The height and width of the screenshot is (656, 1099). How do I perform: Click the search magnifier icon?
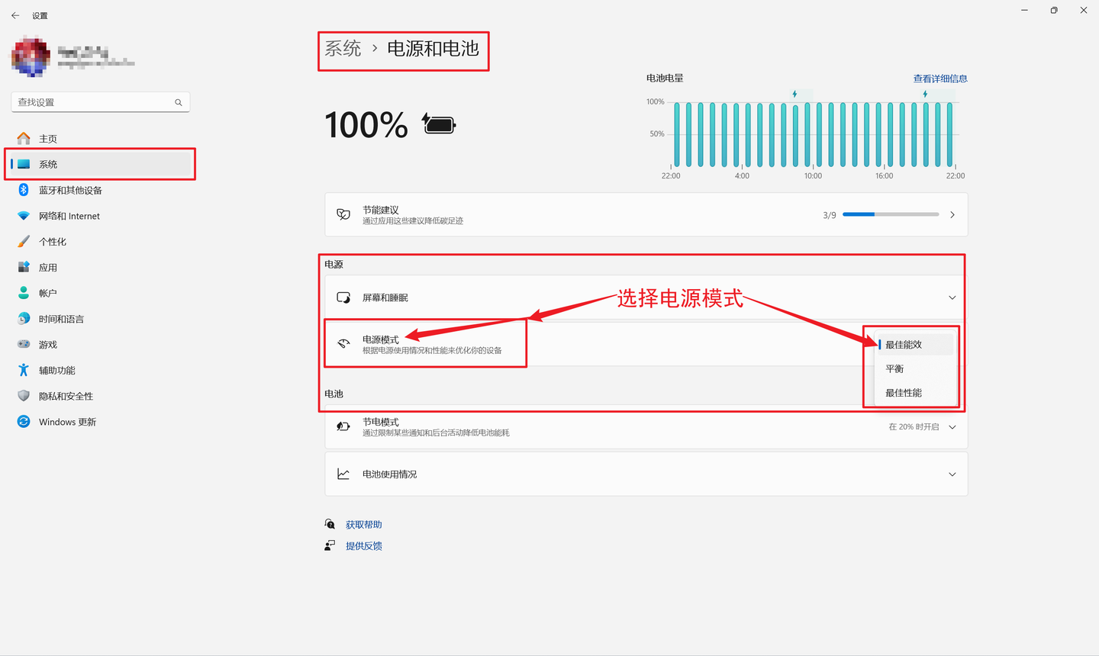[x=179, y=102]
